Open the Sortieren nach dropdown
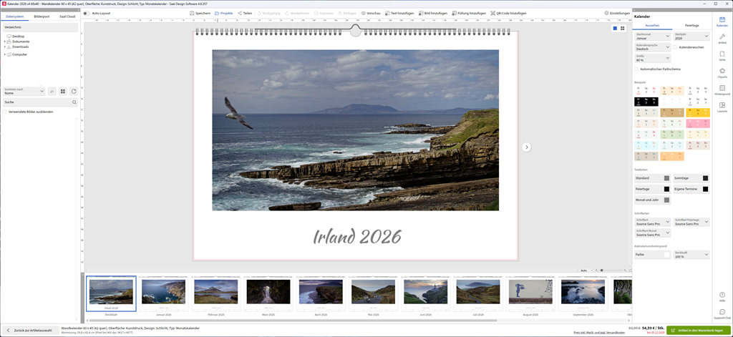733x337 pixels. (24, 91)
